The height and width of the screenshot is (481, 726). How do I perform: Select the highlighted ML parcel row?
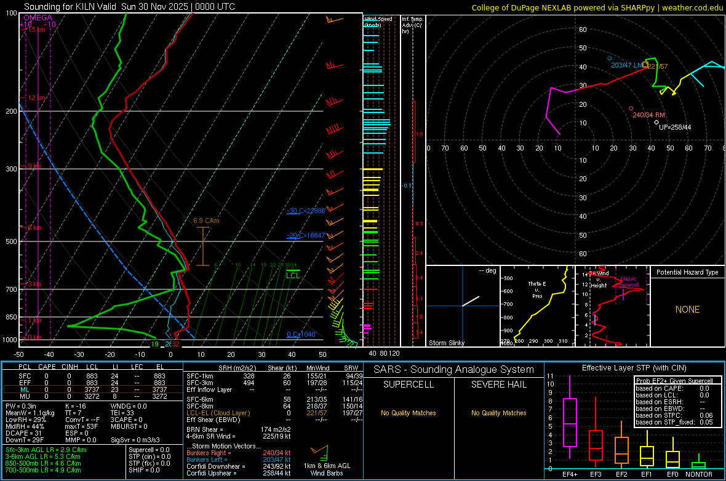(93, 389)
